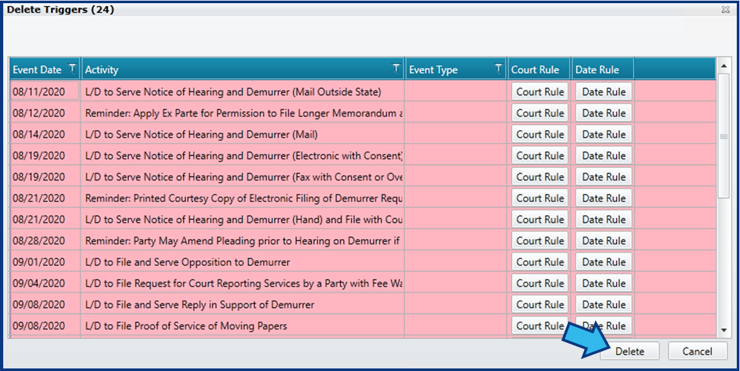The width and height of the screenshot is (740, 371).
Task: Select activity 'Reminder: Party May Amend Pleading'
Action: click(x=243, y=240)
